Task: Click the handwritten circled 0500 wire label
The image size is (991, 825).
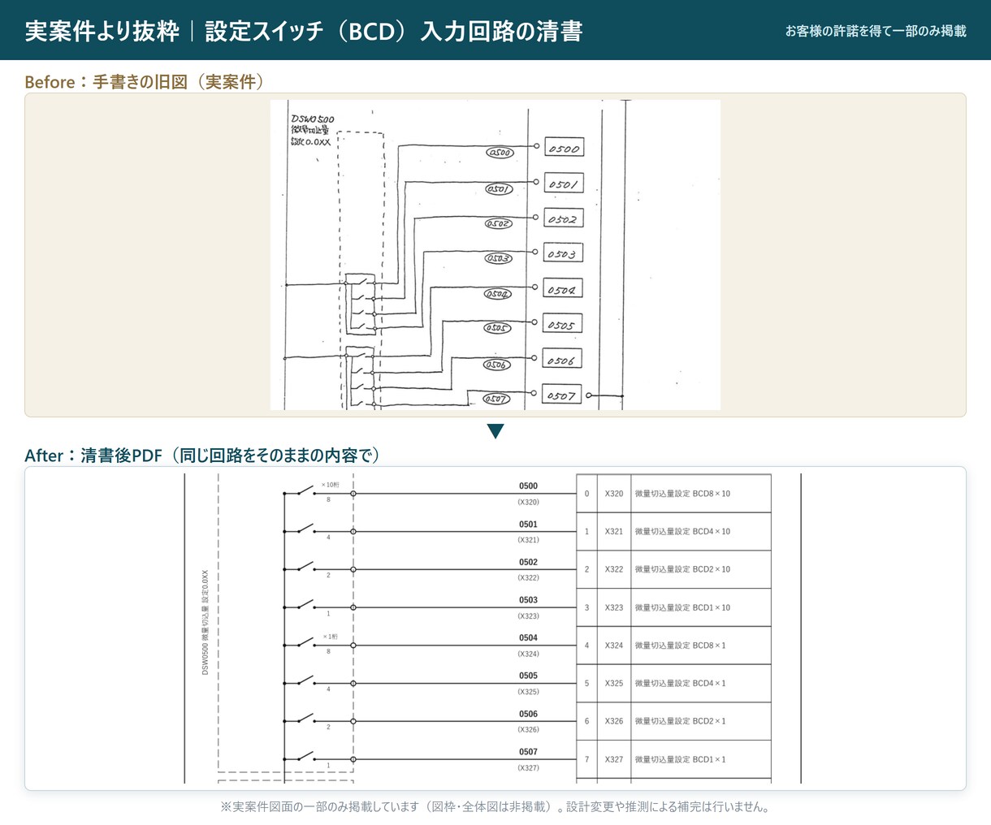Action: pos(500,153)
